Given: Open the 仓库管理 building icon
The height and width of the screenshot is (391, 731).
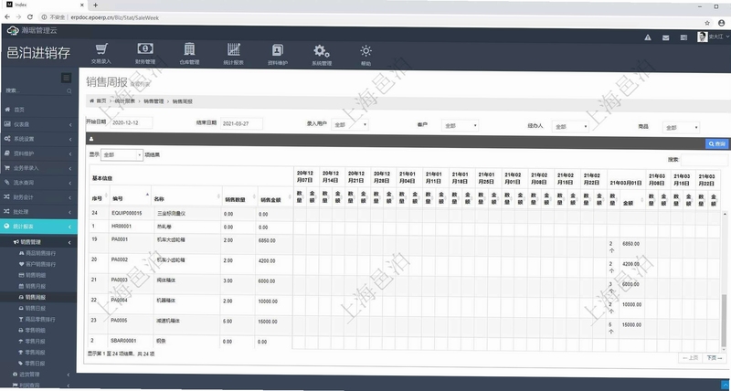Looking at the screenshot, I should pos(189,49).
